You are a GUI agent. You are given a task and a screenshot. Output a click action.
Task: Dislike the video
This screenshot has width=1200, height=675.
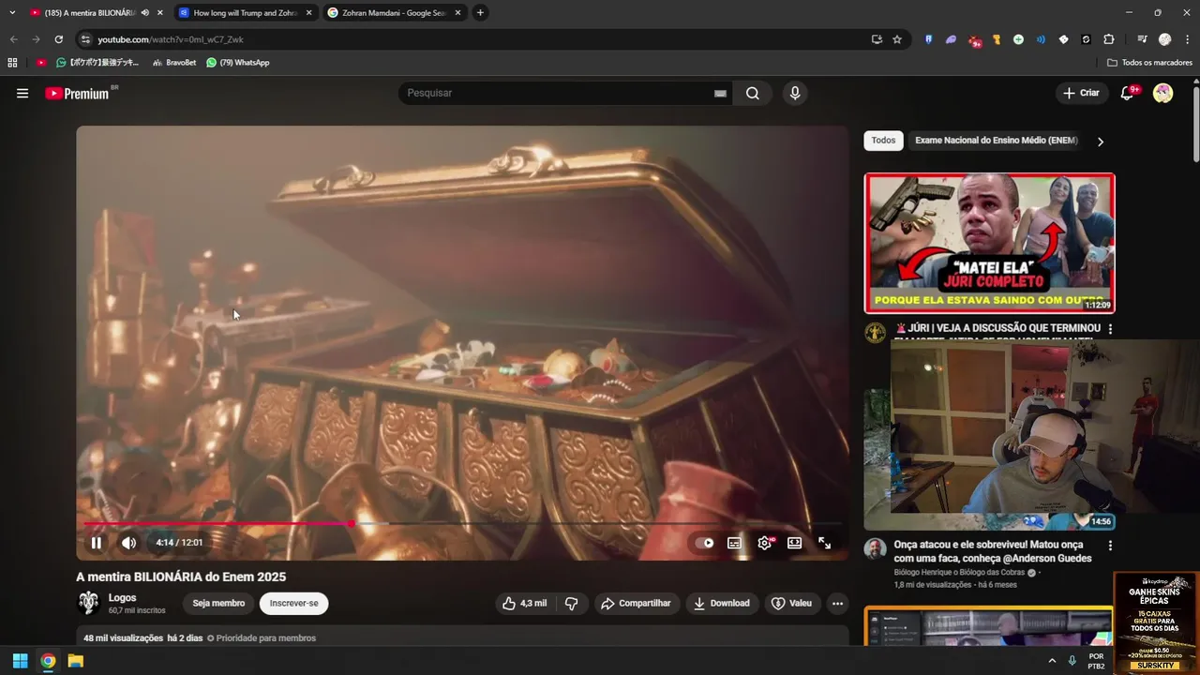click(x=571, y=603)
